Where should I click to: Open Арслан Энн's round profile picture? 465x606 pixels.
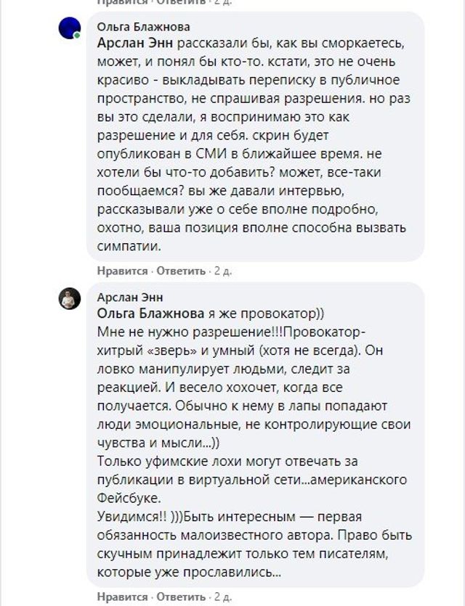[x=69, y=298]
